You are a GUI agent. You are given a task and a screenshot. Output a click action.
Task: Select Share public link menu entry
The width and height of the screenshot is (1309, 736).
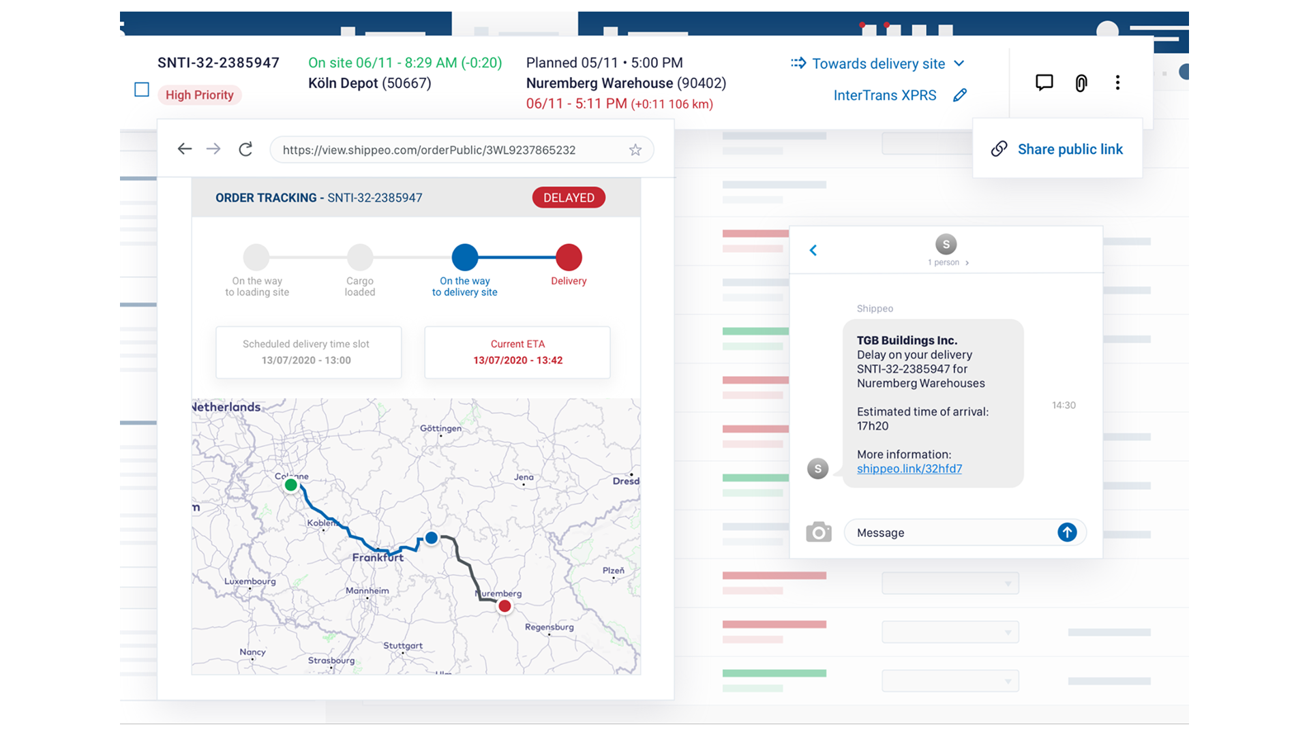pyautogui.click(x=1057, y=149)
